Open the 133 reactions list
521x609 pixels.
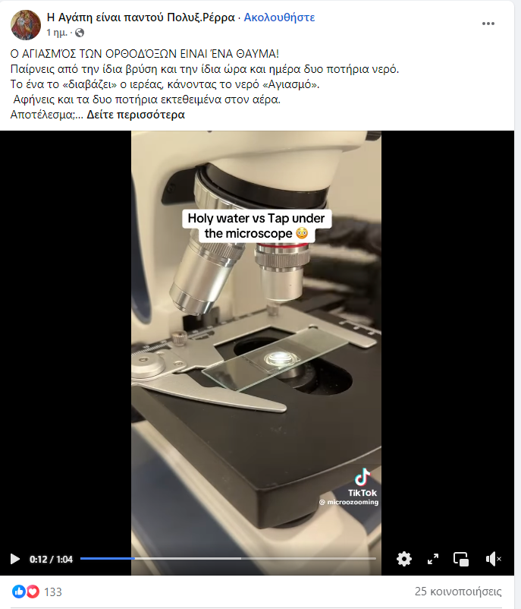click(x=53, y=592)
